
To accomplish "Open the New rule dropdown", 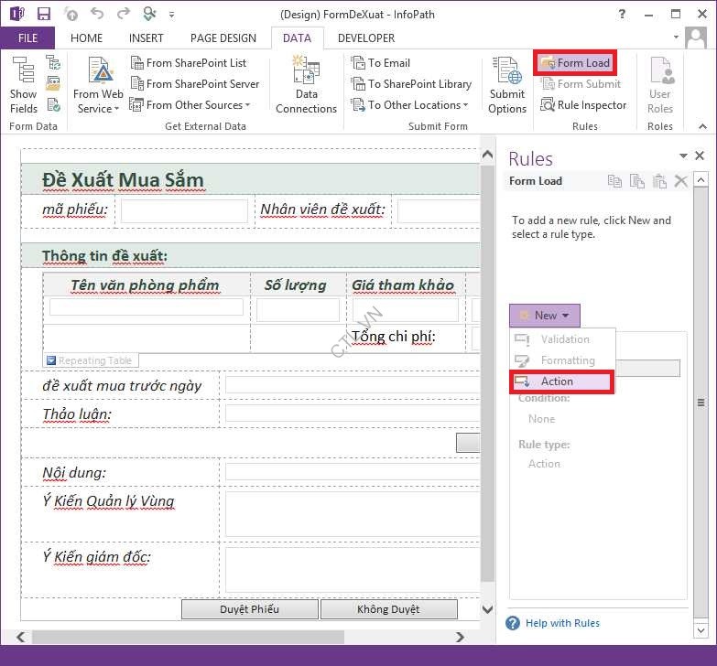I will click(x=545, y=316).
